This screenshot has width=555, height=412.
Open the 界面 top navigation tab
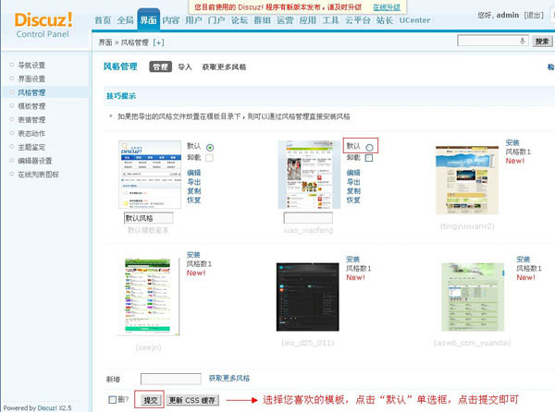[x=148, y=19]
